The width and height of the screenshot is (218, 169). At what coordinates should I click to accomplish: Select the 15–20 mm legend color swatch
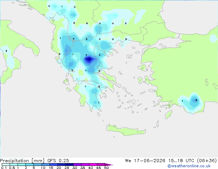53,165
